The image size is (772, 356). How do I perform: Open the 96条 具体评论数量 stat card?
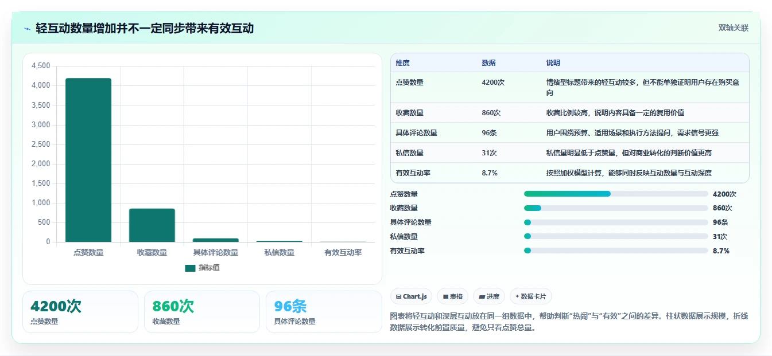[x=324, y=312]
